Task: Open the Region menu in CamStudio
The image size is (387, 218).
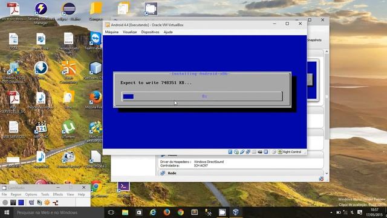Action: pyautogui.click(x=16, y=194)
